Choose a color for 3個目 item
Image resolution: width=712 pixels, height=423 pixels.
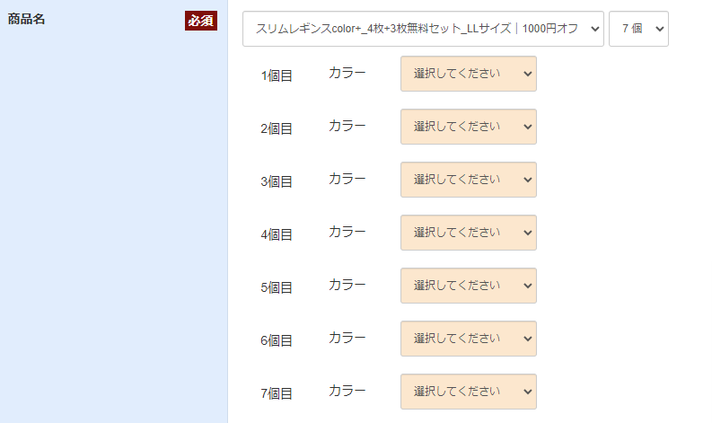click(x=468, y=180)
